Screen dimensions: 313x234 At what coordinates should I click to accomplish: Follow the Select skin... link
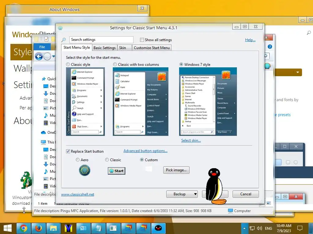pyautogui.click(x=191, y=140)
